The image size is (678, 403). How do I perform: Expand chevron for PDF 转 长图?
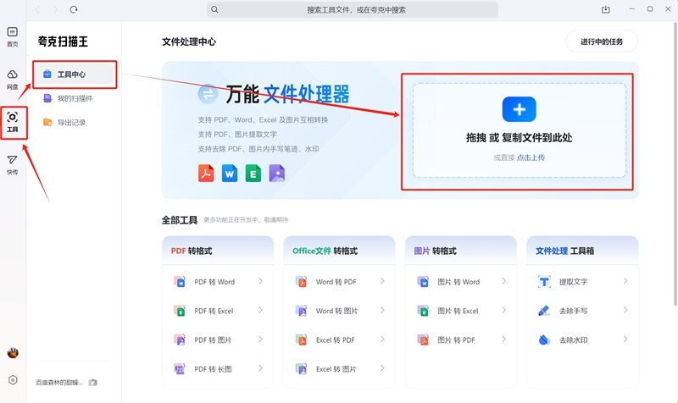260,368
